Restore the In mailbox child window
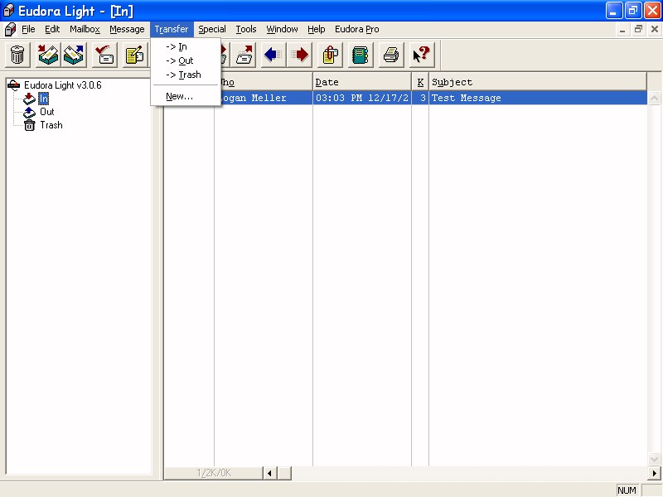The height and width of the screenshot is (497, 663). [638, 29]
